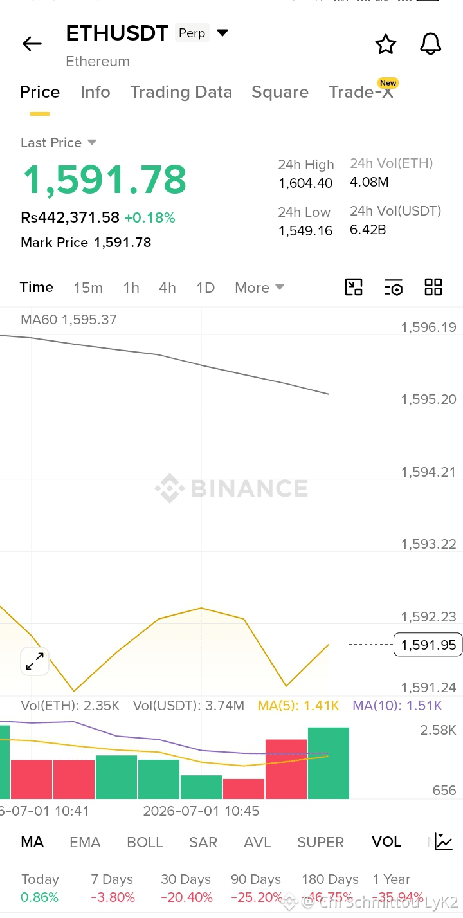Image resolution: width=463 pixels, height=918 pixels.
Task: Open chart indicator settings icon
Action: [x=394, y=288]
